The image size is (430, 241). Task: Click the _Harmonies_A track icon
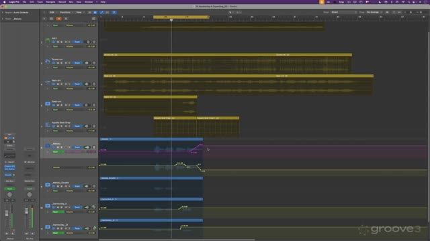coord(48,206)
